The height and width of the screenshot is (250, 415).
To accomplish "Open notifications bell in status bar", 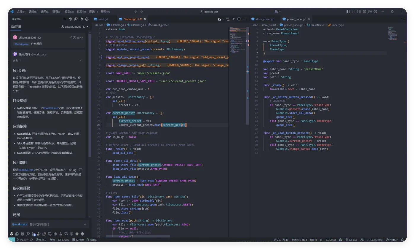I will 403,240.
